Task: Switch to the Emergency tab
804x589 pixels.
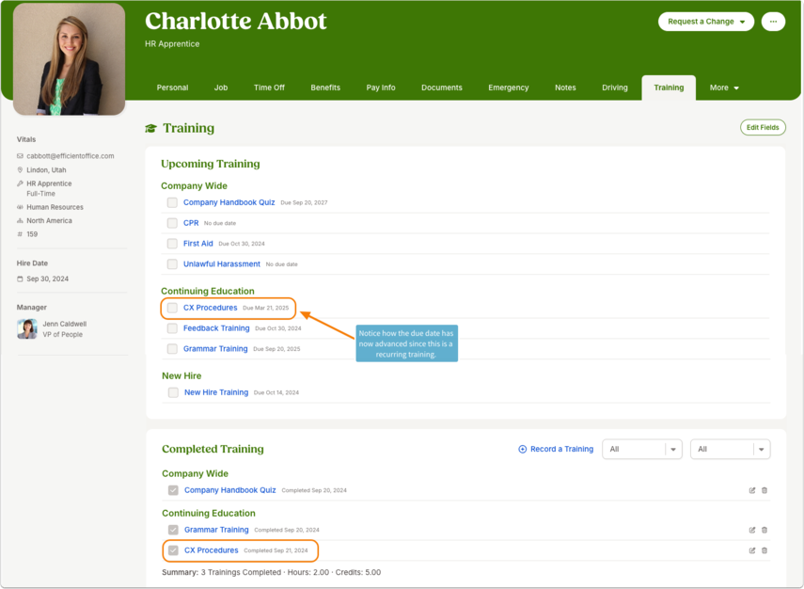Action: [x=509, y=88]
